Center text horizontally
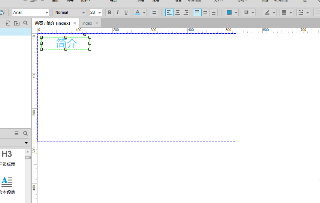Image resolution: width=320 pixels, height=203 pixels. click(178, 12)
